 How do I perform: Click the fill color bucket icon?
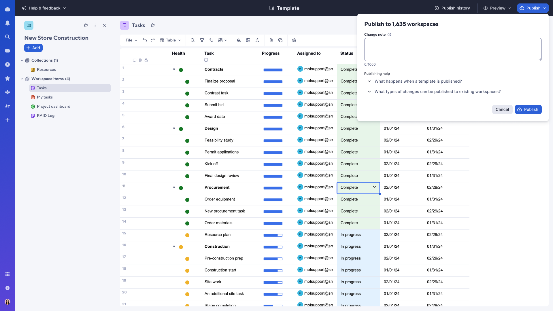coord(239,40)
